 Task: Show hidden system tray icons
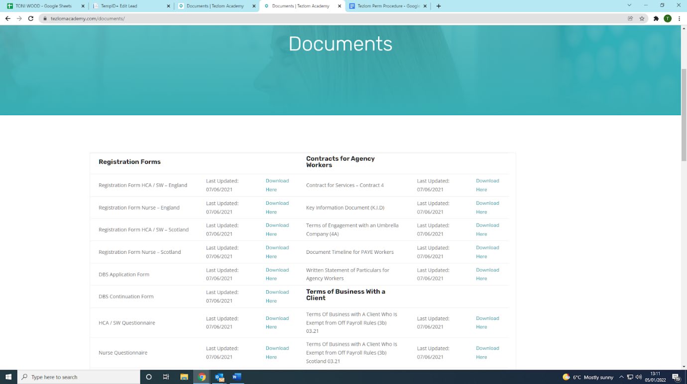(621, 377)
